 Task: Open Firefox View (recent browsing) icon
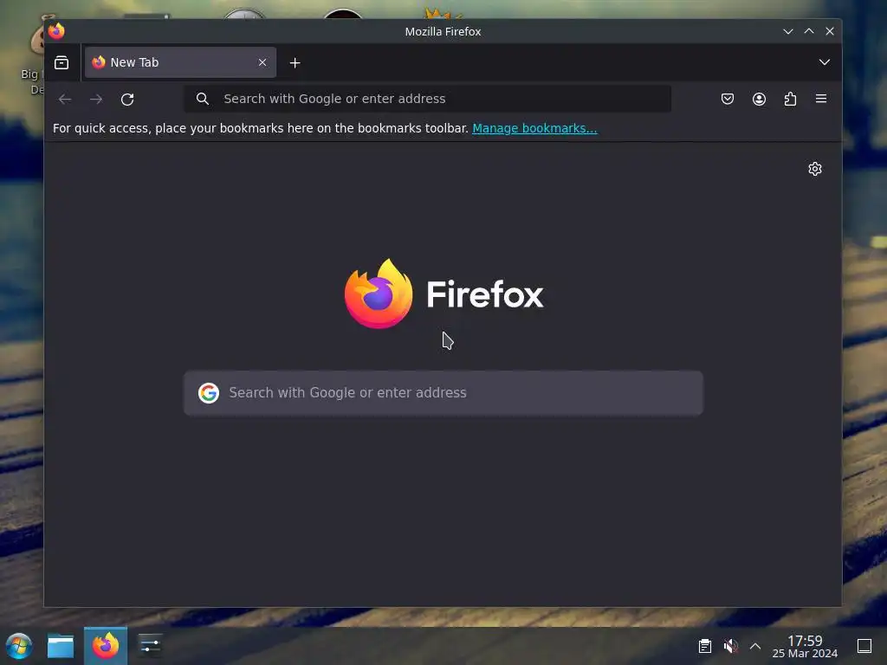[x=62, y=62]
